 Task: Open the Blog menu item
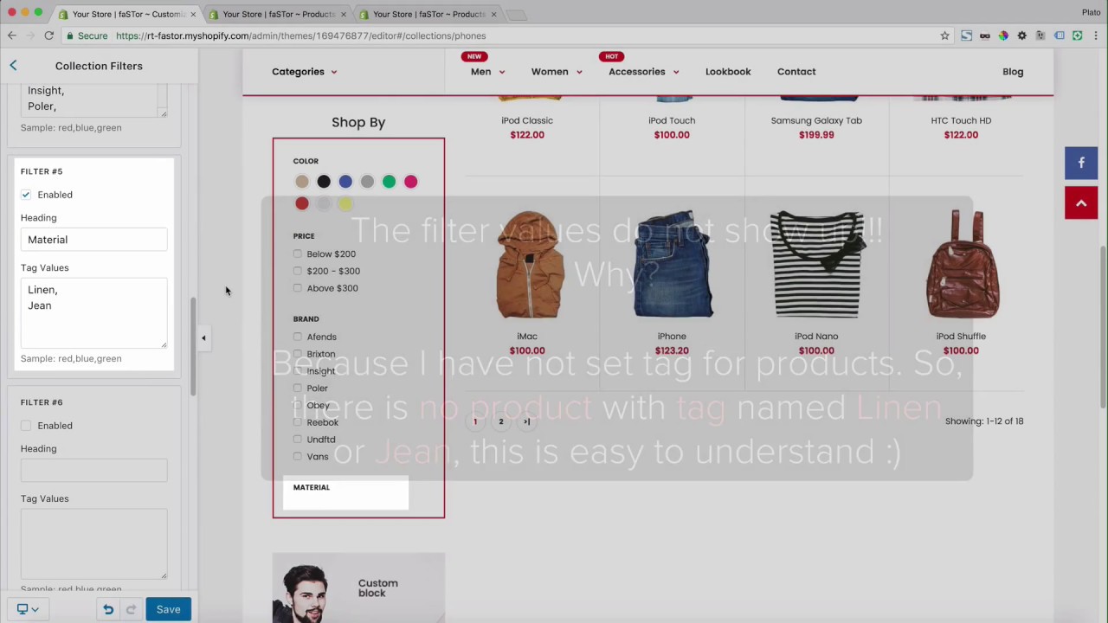click(x=1013, y=72)
